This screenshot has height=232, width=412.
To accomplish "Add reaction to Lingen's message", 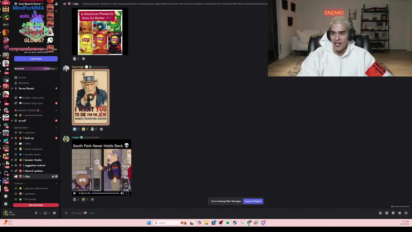I will coord(92,199).
